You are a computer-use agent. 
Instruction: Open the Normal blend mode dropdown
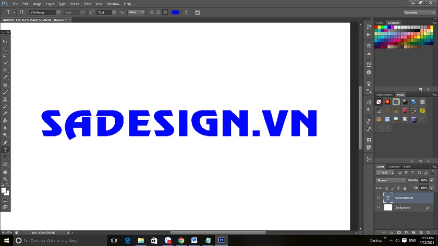pos(391,180)
